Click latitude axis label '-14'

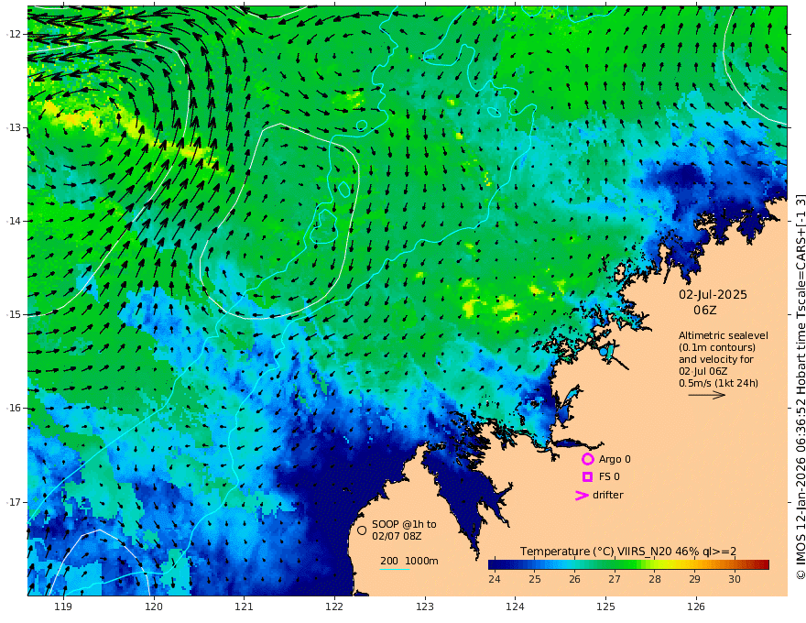pyautogui.click(x=14, y=221)
